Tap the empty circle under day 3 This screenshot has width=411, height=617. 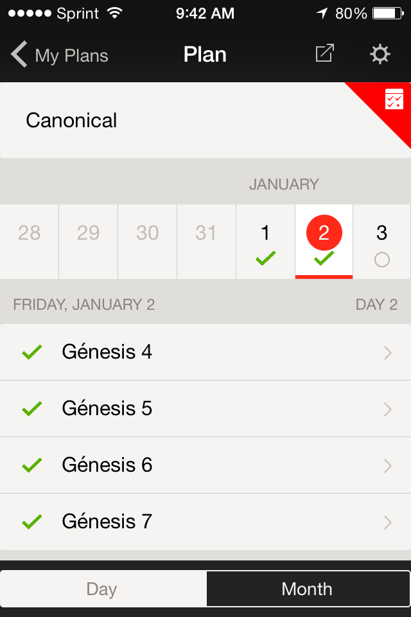click(382, 260)
